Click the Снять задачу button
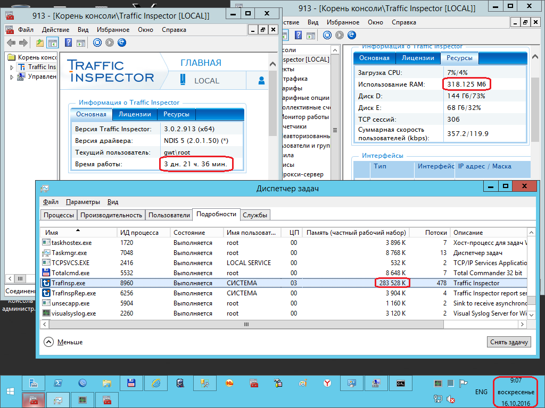Screen dimensions: 545x408 [509, 342]
